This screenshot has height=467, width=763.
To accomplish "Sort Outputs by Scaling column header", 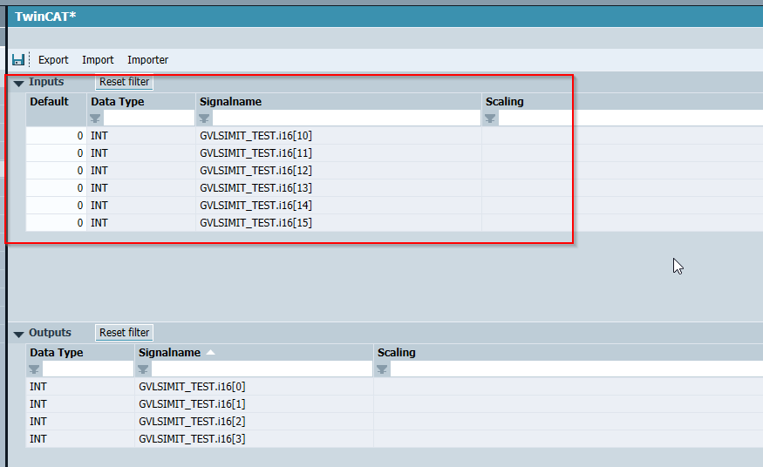I will [397, 352].
